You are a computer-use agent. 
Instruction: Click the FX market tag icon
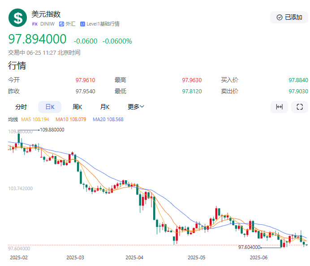point(35,24)
